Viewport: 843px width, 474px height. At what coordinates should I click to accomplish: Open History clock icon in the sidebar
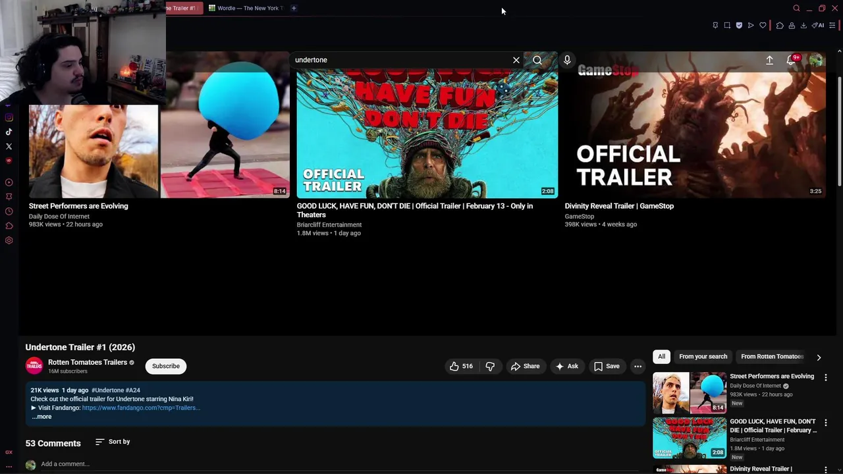[x=9, y=211]
